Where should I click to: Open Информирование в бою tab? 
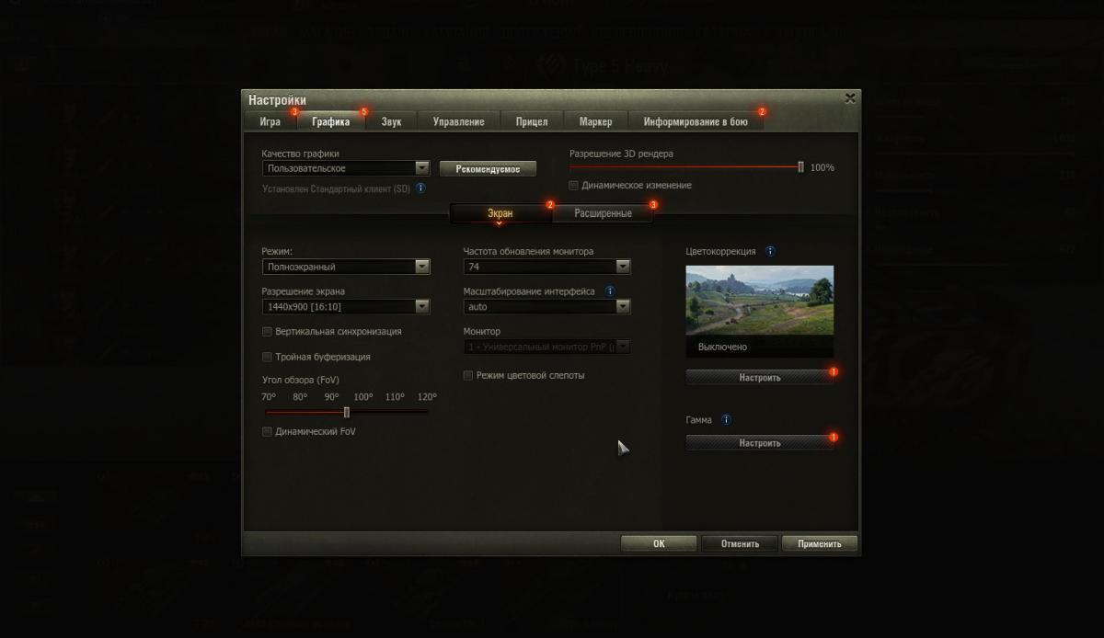point(696,121)
